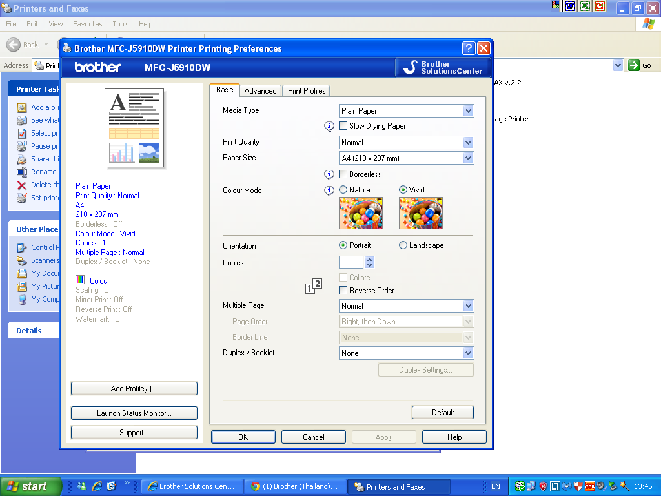The image size is (661, 496).
Task: Select the Basic tab
Action: [x=225, y=90]
